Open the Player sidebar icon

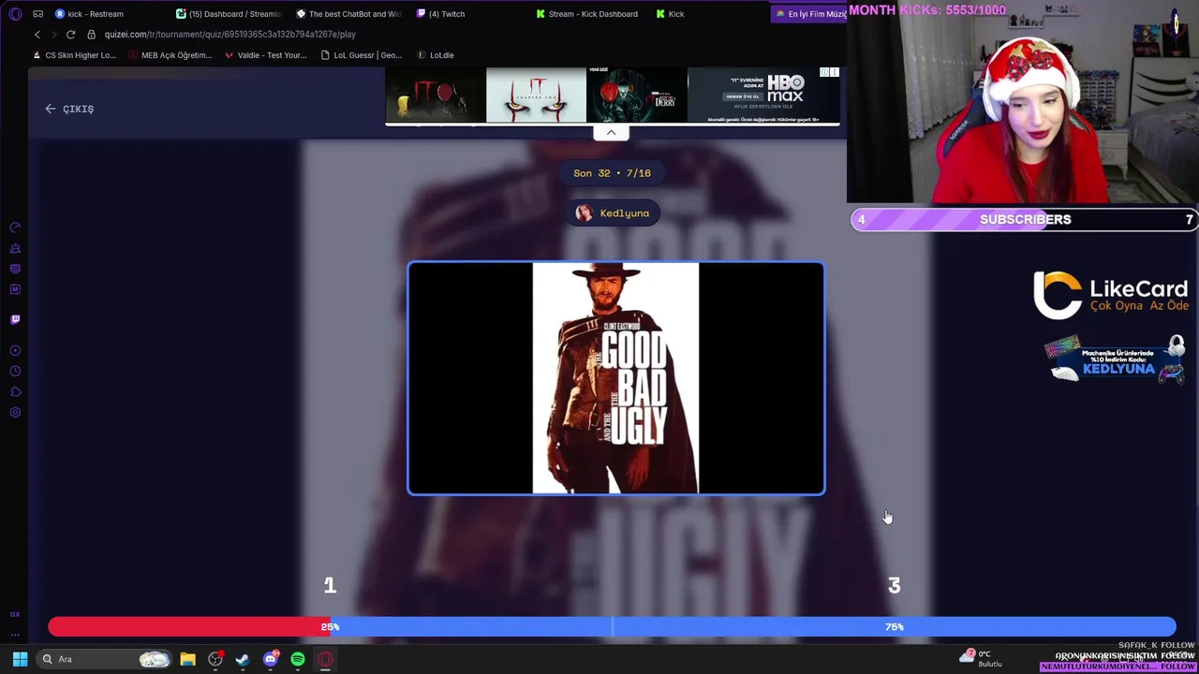coord(15,350)
